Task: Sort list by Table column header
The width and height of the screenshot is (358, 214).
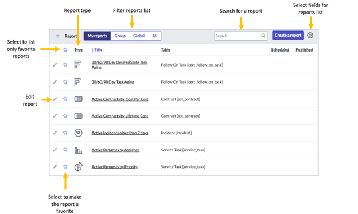Action: pos(166,50)
